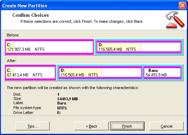The width and height of the screenshot is (188, 135).
Task: Select D: partition in Before map
Action: point(139,47)
